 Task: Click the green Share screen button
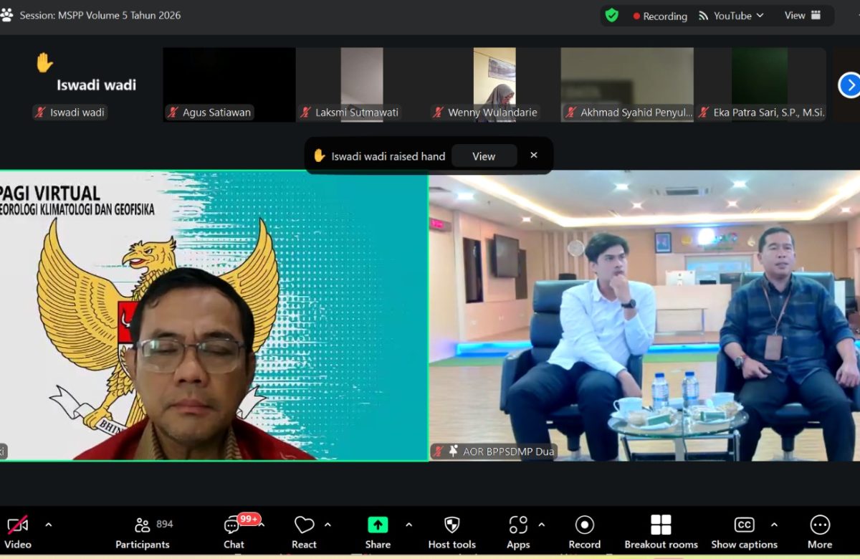click(378, 525)
